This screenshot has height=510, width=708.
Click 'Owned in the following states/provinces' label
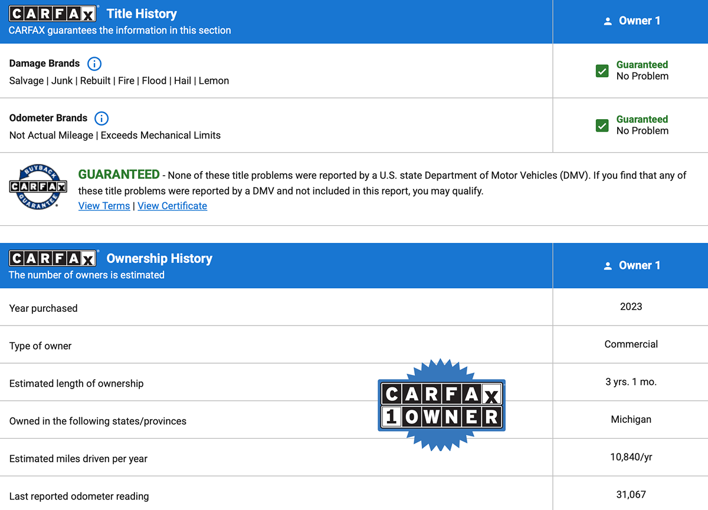click(x=98, y=422)
